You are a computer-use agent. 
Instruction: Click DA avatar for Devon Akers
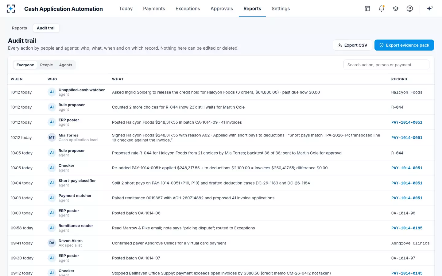(x=52, y=243)
